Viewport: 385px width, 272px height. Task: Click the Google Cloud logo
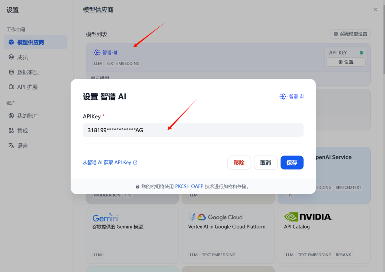tap(216, 217)
